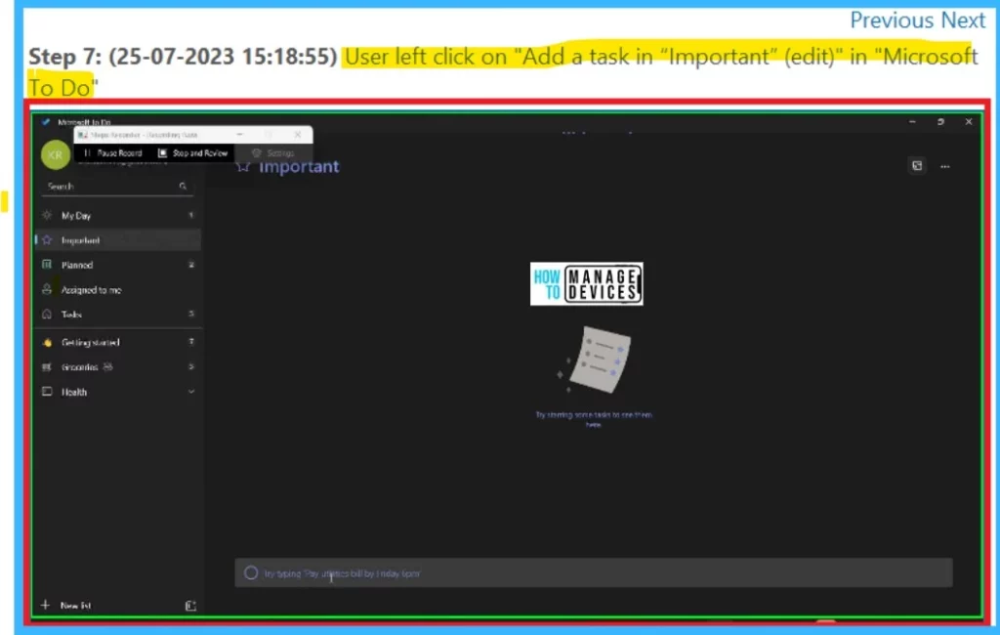This screenshot has width=1000, height=635.
Task: Click the circle in the add task bar
Action: coord(251,573)
